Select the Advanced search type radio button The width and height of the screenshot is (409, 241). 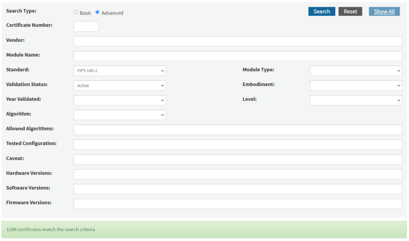click(97, 12)
